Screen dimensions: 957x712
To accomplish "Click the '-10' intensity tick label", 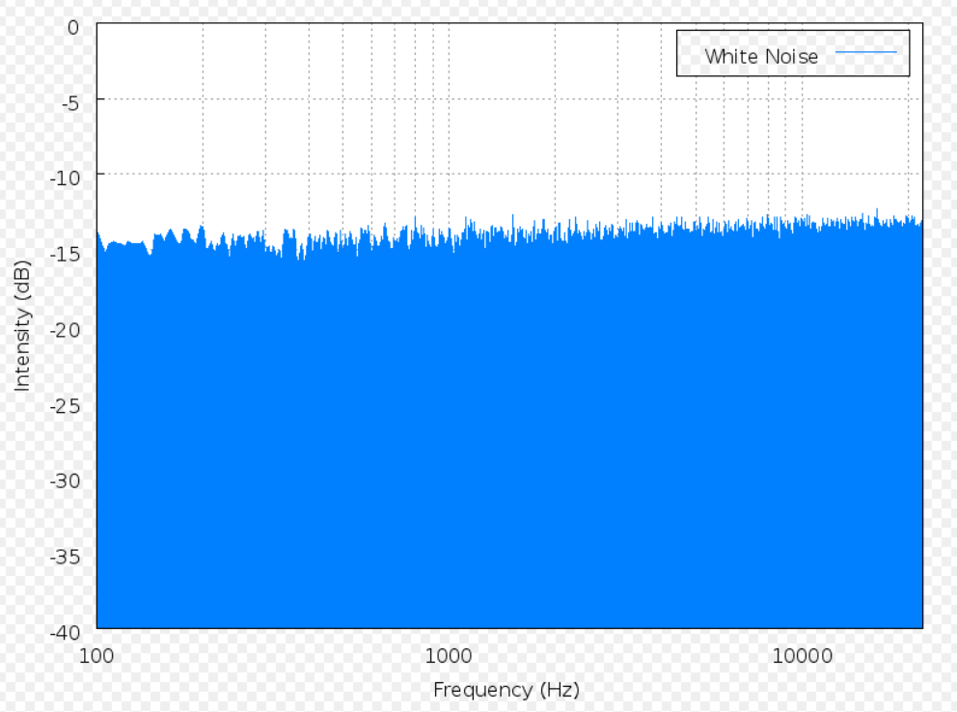I will click(65, 178).
